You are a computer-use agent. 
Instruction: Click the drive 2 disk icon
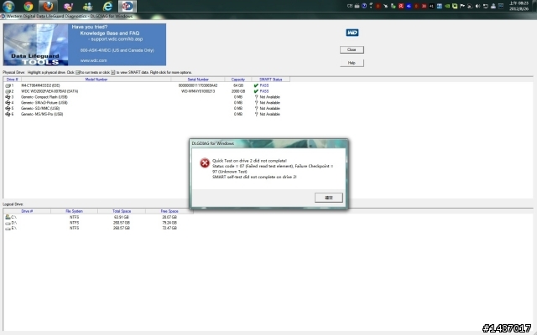click(x=8, y=91)
